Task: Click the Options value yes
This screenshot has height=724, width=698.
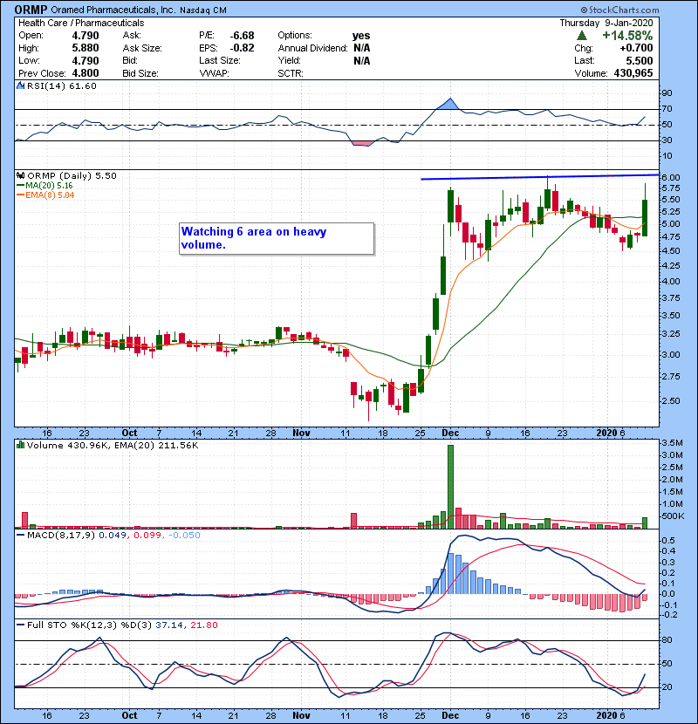Action: point(361,36)
